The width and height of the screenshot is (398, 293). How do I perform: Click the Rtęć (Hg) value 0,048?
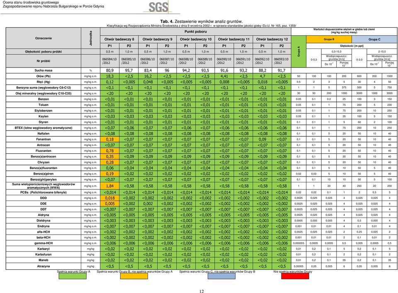pyautogui.click(x=148, y=82)
